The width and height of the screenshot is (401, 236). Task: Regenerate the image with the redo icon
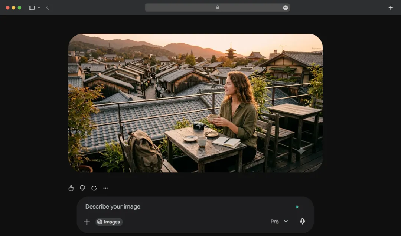(94, 188)
